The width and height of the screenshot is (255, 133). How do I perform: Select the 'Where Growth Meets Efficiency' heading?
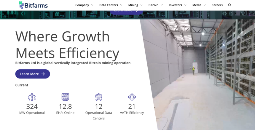point(67,45)
